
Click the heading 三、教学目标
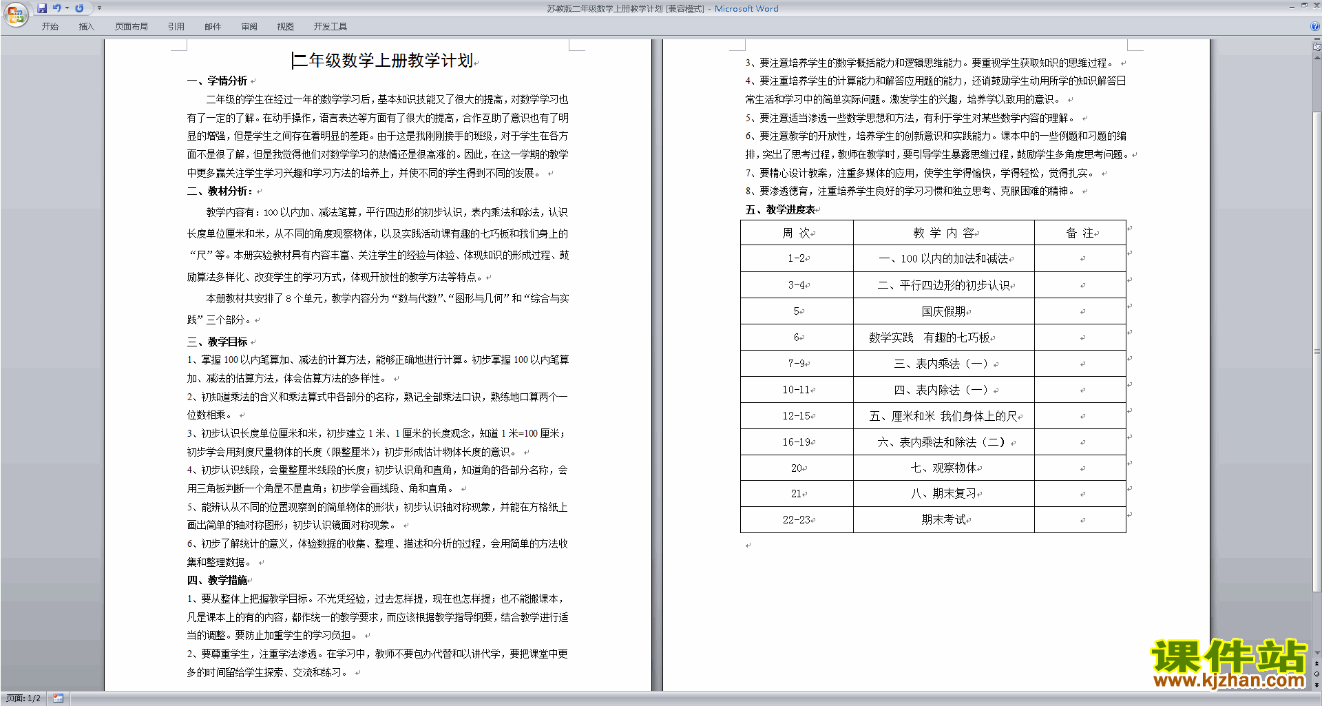[x=217, y=342]
